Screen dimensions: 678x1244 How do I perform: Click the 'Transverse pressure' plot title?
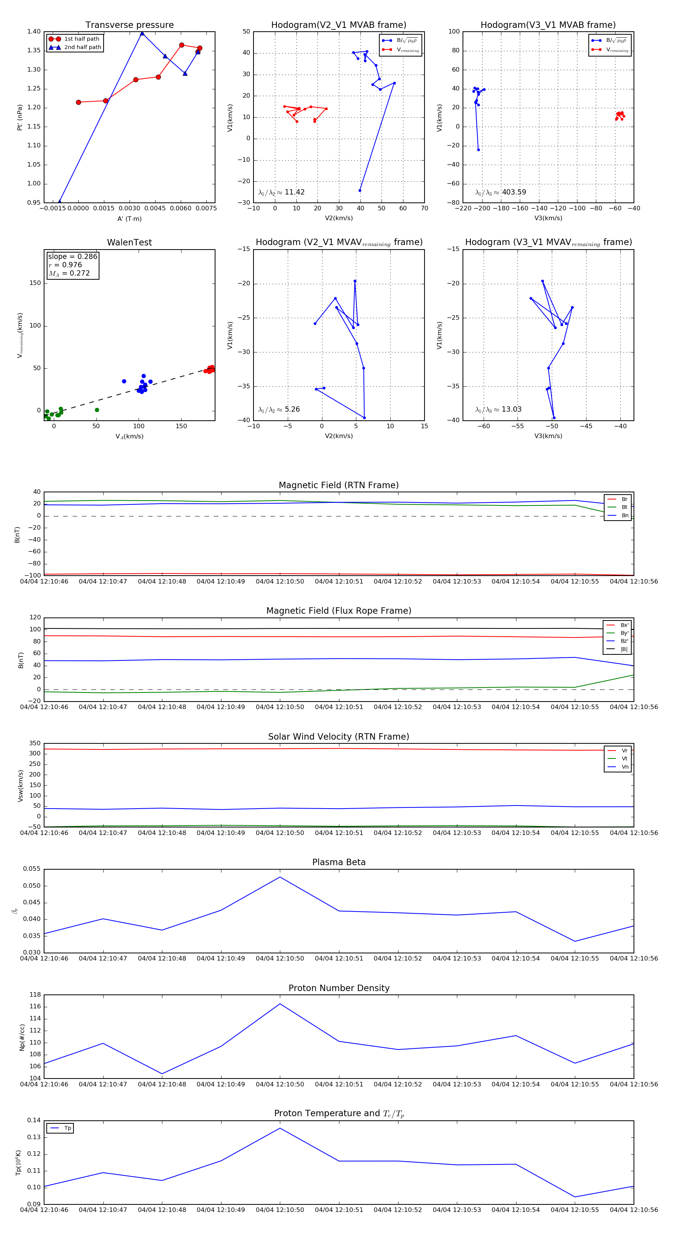coord(129,25)
